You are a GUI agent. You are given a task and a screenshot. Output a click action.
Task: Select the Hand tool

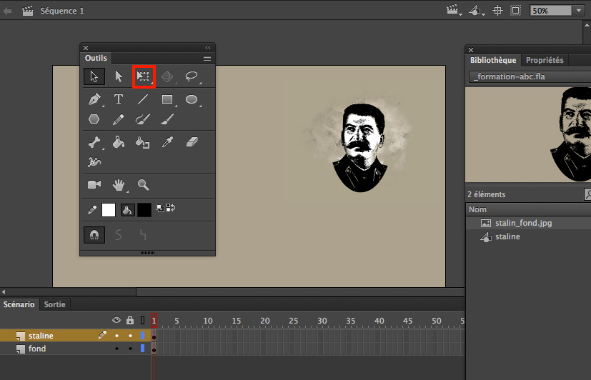[x=119, y=185]
